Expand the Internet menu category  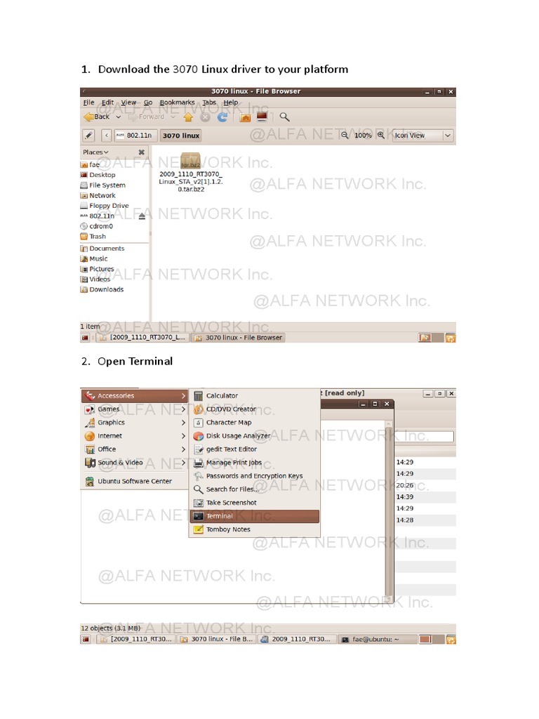(135, 435)
